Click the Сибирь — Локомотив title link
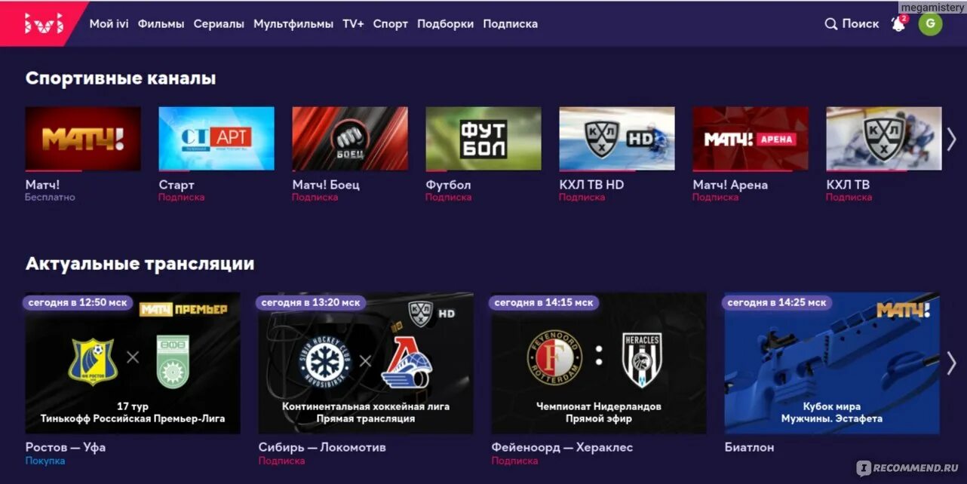Screen dimensions: 967x484 [322, 447]
